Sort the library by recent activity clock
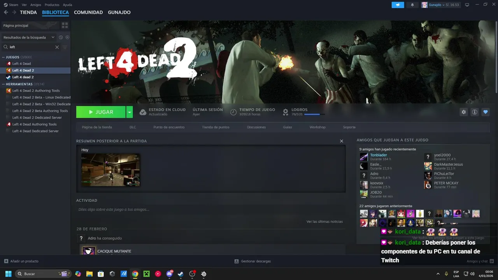The width and height of the screenshot is (498, 280). (x=61, y=37)
